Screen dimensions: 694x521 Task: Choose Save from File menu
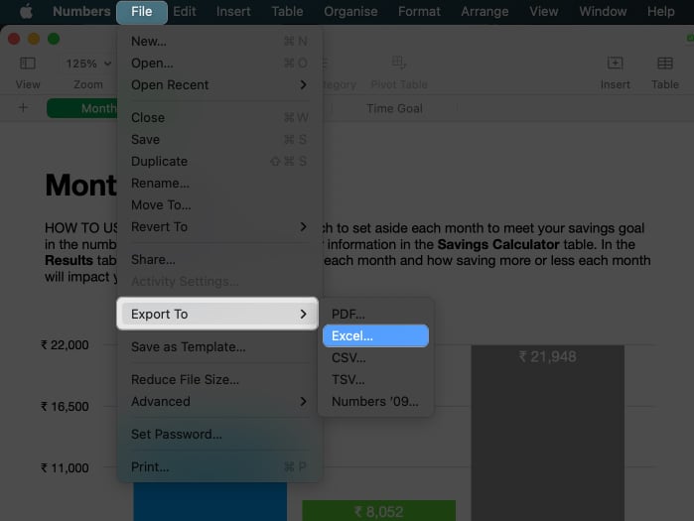[x=219, y=139]
